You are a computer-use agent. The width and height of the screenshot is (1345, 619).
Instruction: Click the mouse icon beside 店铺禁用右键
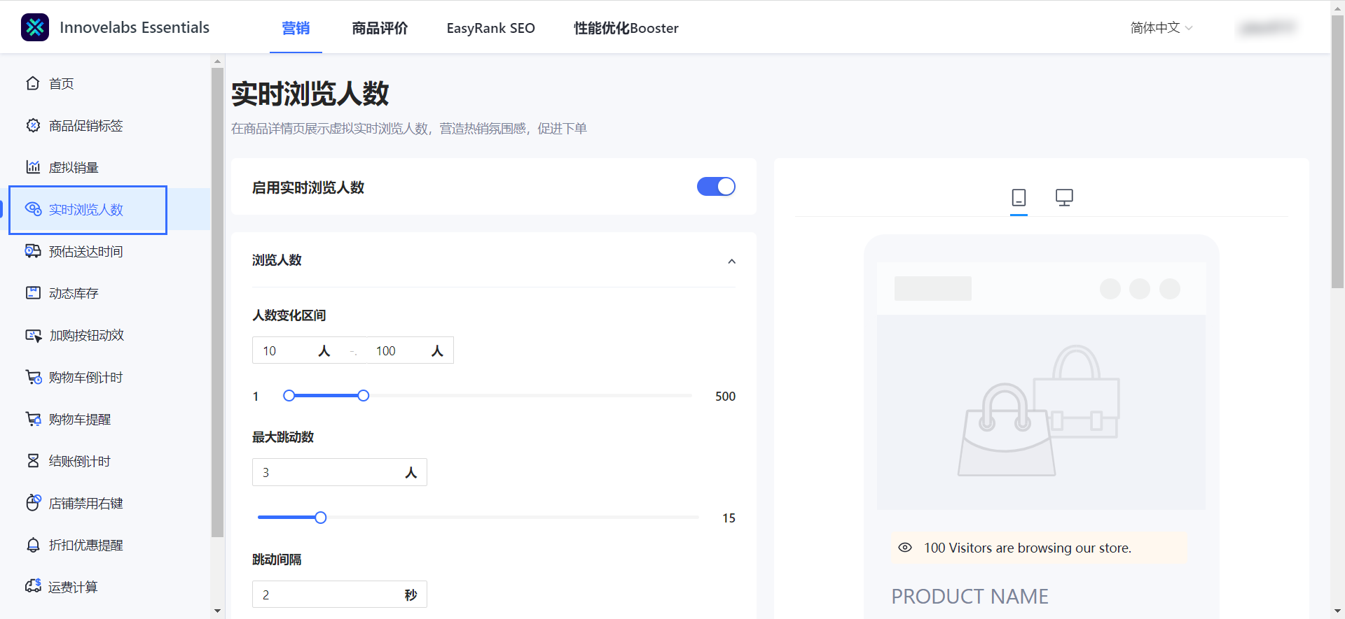[x=33, y=503]
